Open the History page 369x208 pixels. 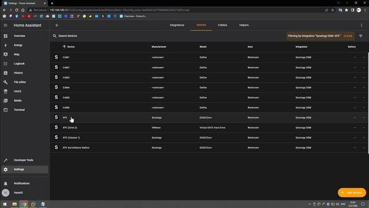pyautogui.click(x=25, y=73)
